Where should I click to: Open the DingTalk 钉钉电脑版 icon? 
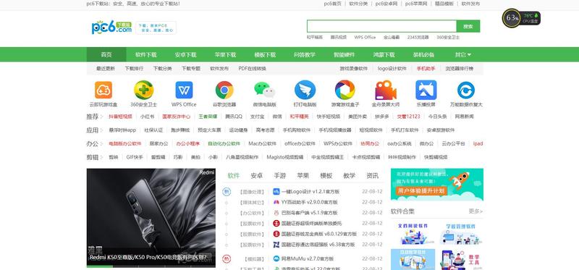point(305,90)
